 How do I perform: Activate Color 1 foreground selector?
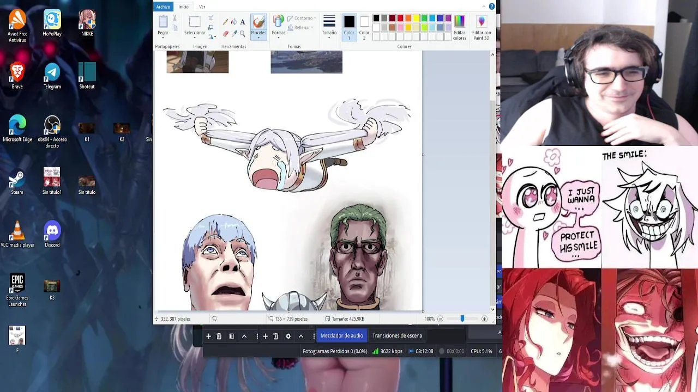pyautogui.click(x=349, y=27)
